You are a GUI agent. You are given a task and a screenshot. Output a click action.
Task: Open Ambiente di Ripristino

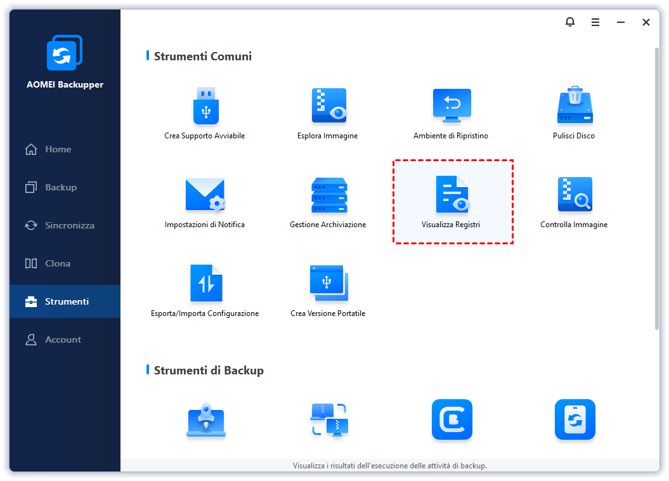[x=451, y=114]
